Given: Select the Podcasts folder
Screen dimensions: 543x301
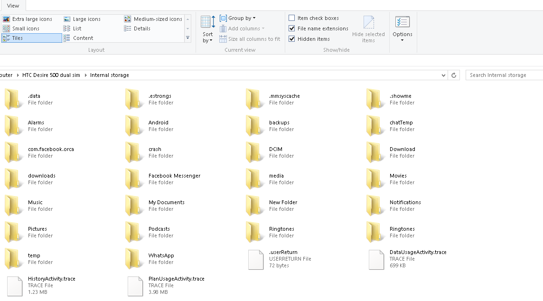Looking at the screenshot, I should tap(150, 233).
